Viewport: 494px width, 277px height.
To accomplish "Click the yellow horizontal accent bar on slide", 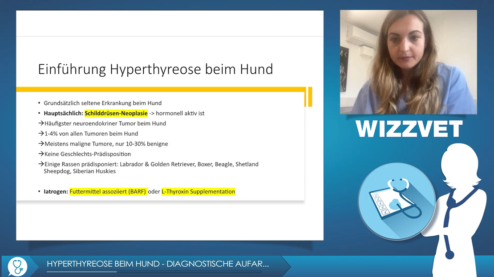I will 160,90.
